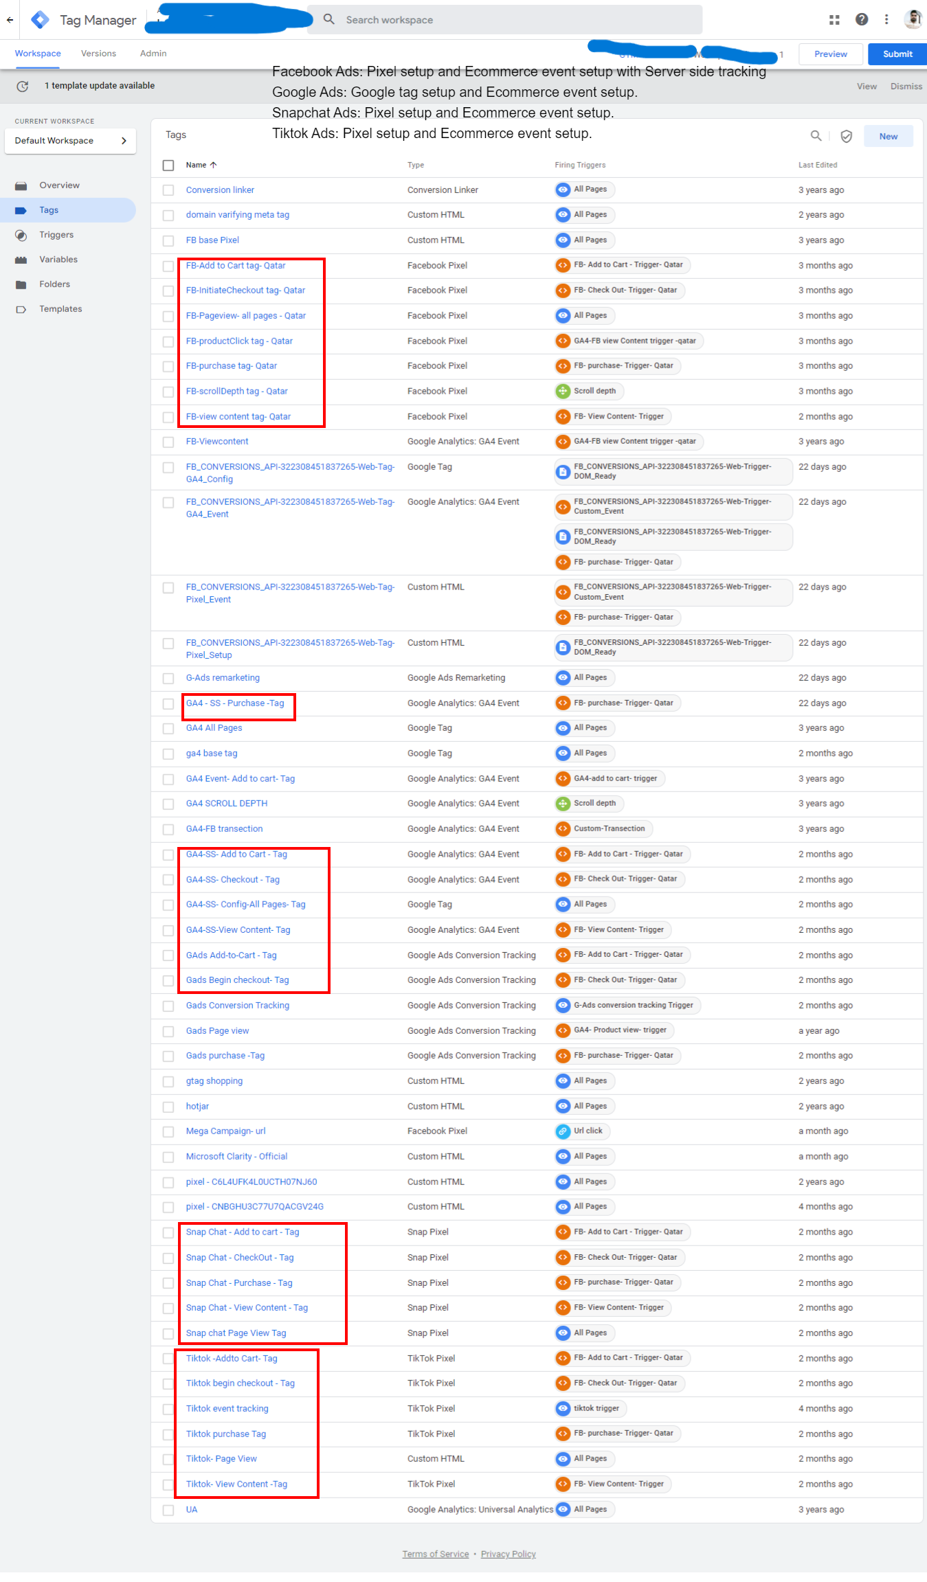Click the shield tag coverage icon

(x=846, y=136)
